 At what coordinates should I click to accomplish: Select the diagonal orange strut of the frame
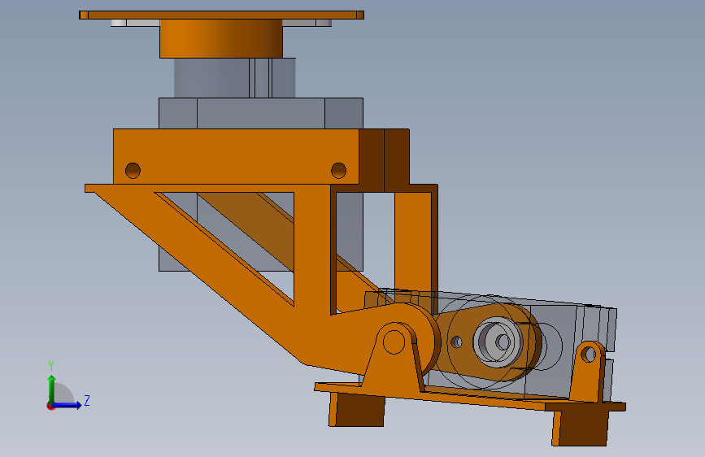pyautogui.click(x=198, y=274)
